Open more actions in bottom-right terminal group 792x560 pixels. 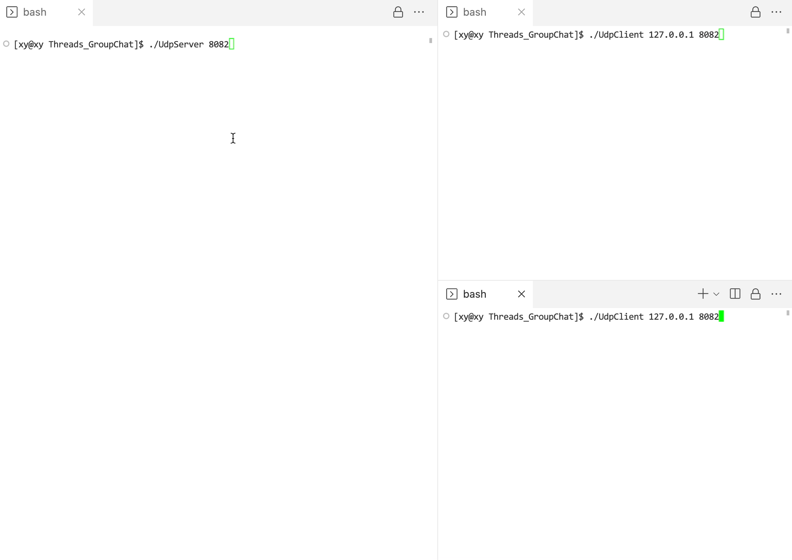[776, 294]
